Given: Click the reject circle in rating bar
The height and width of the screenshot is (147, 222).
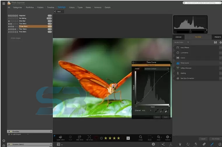Looking at the screenshot, I should (x=101, y=138).
